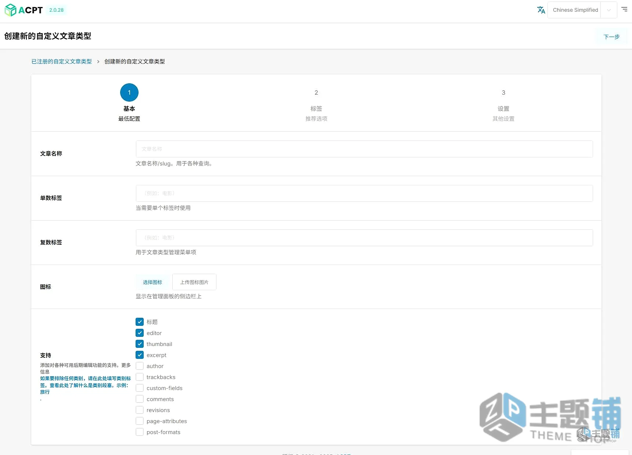Click the 推荐选项 step subtitle
The image size is (632, 455).
click(316, 119)
